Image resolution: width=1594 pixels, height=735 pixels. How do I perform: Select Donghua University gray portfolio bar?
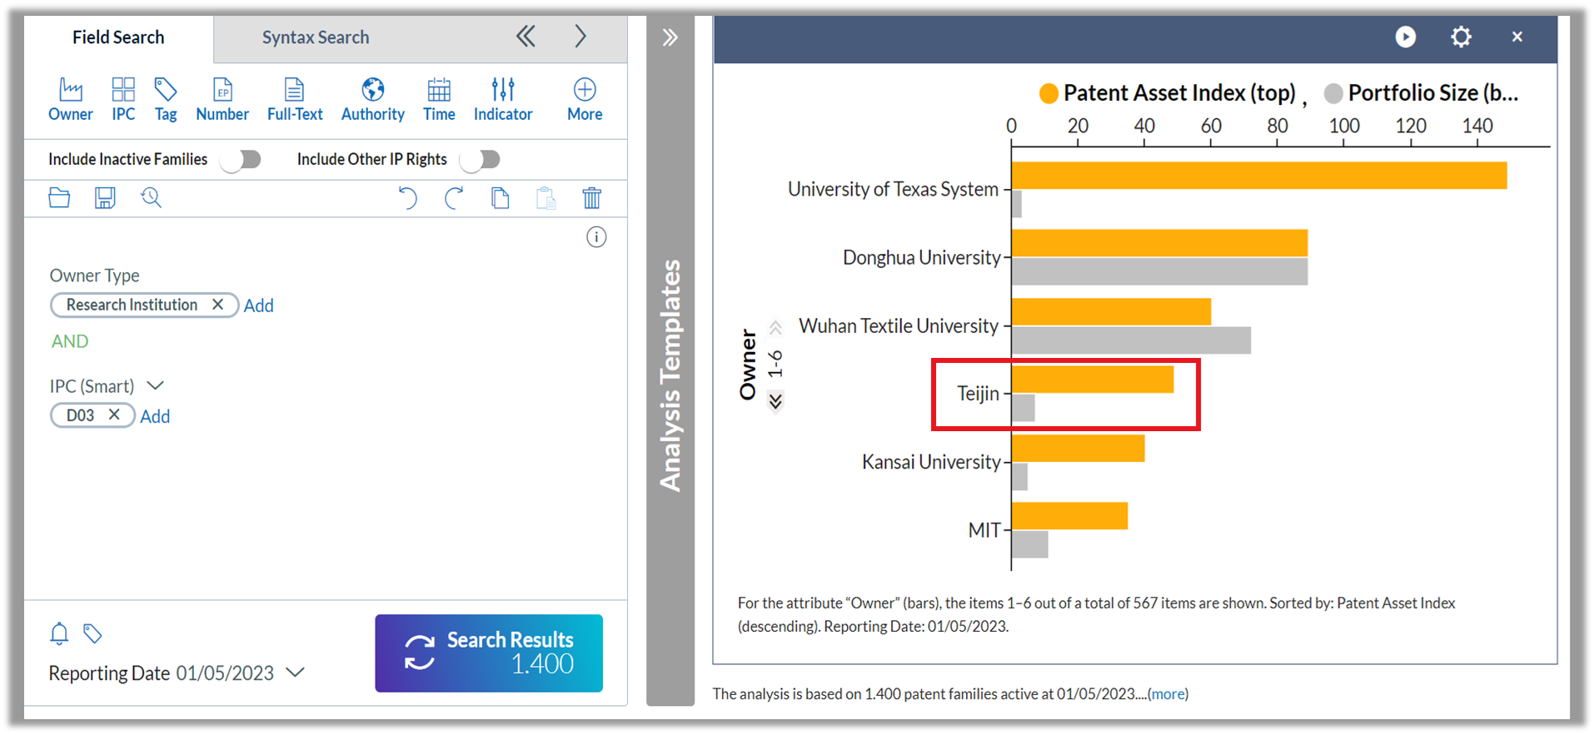point(1160,271)
